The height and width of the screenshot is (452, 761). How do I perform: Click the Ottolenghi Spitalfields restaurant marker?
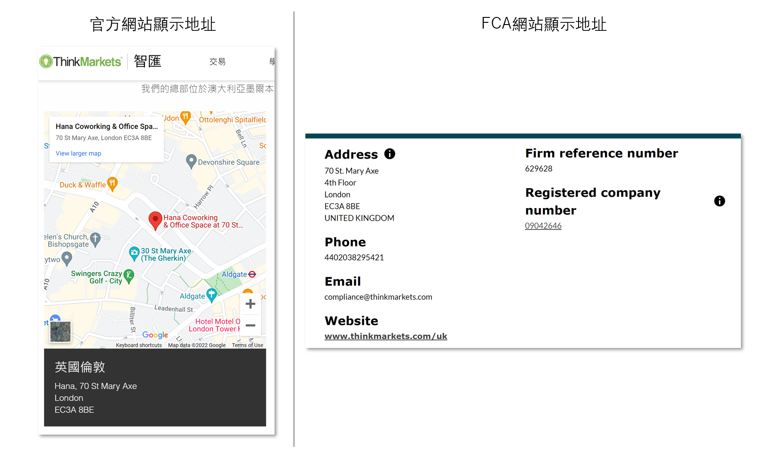click(x=185, y=117)
